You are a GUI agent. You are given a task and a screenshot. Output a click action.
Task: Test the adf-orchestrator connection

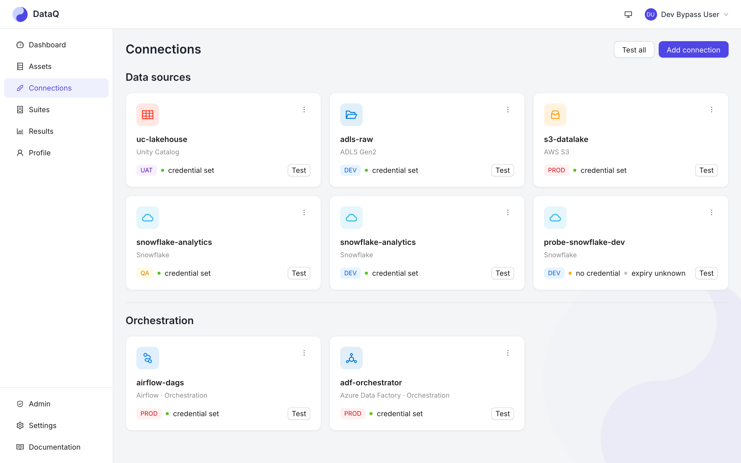[502, 414]
